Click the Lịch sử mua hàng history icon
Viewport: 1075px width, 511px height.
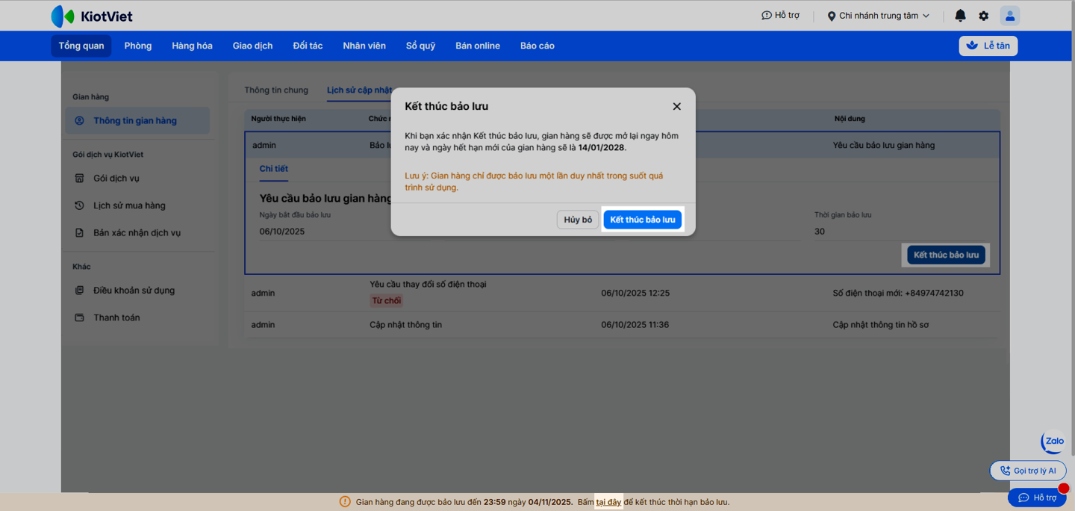[79, 205]
